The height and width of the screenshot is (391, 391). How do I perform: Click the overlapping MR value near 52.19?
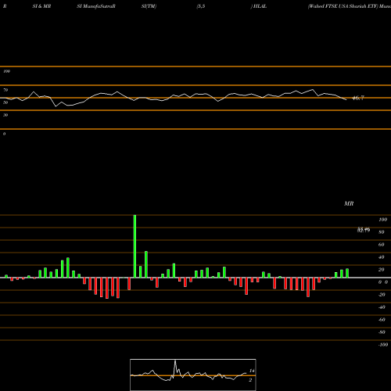[x=364, y=230]
